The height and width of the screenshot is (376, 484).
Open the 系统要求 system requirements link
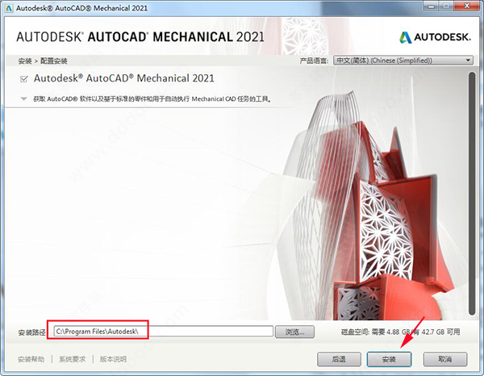[x=73, y=359]
